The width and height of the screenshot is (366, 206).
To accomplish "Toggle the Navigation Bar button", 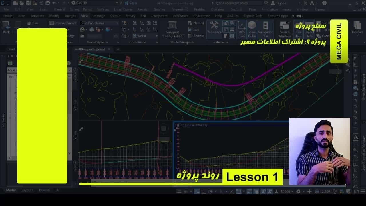I will click(x=265, y=29).
